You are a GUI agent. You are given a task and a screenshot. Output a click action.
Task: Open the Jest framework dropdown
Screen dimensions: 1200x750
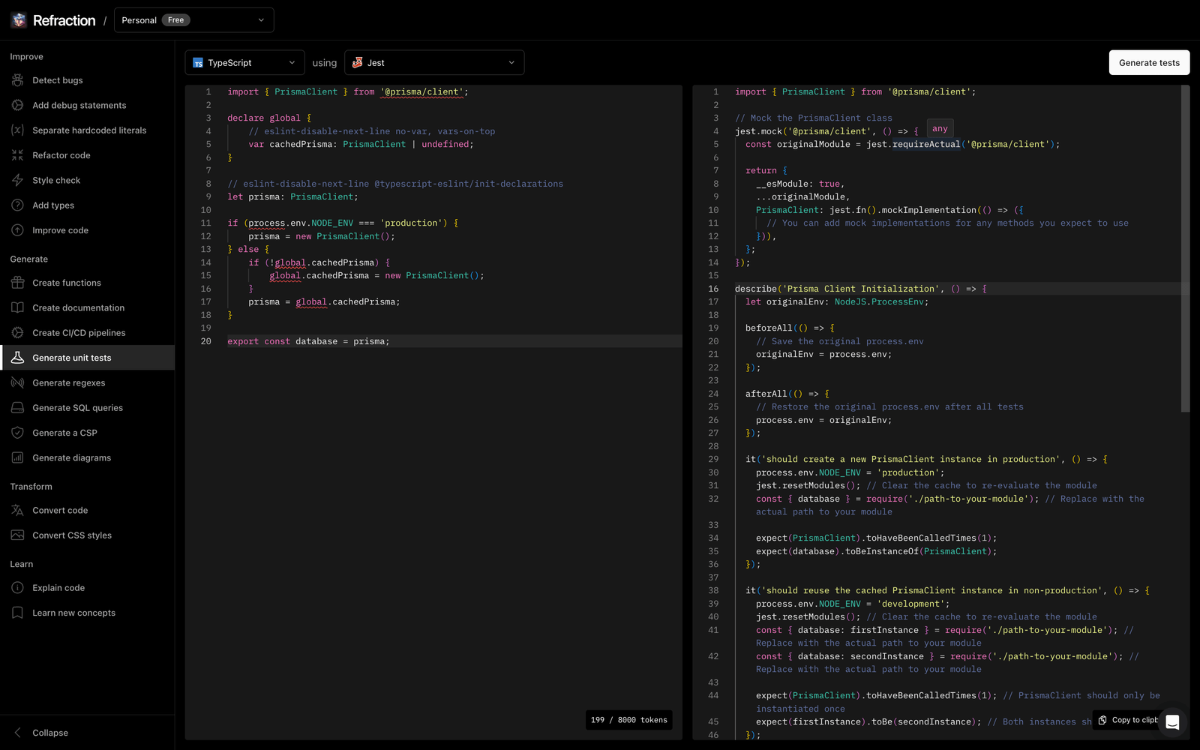(434, 63)
